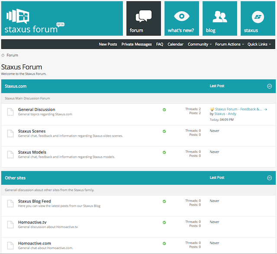
Task: Click 'Last Post' header in Other sites section
Action: click(217, 177)
